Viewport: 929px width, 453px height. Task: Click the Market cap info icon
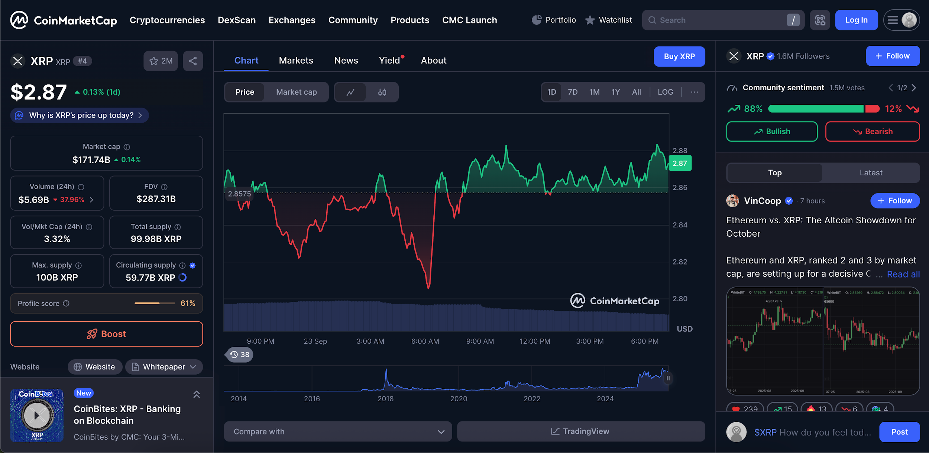127,147
